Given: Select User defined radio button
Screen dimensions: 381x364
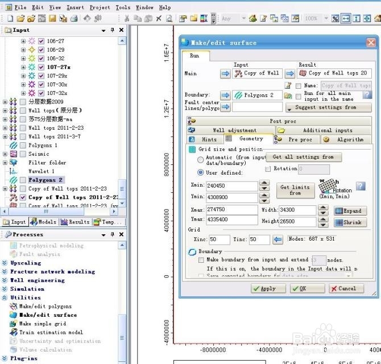Looking at the screenshot, I should pos(201,172).
